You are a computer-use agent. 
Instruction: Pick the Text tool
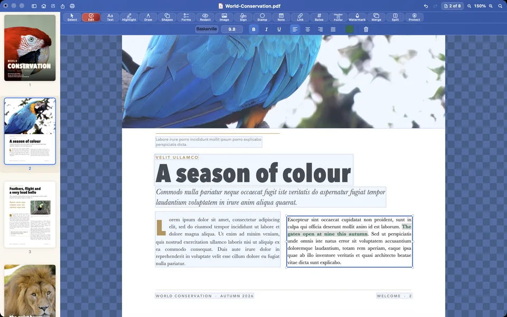(x=110, y=17)
